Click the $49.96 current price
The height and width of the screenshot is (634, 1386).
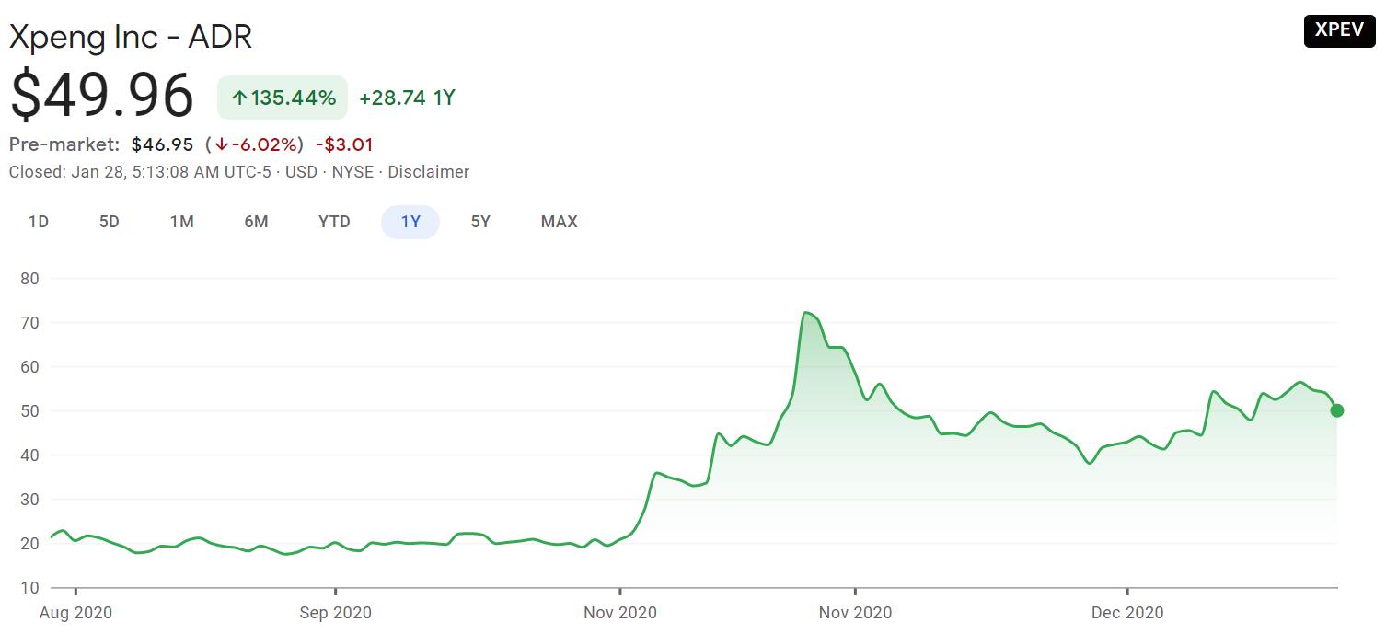(101, 96)
